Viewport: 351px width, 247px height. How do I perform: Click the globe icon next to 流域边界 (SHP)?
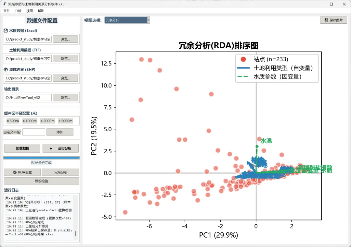[6, 69]
